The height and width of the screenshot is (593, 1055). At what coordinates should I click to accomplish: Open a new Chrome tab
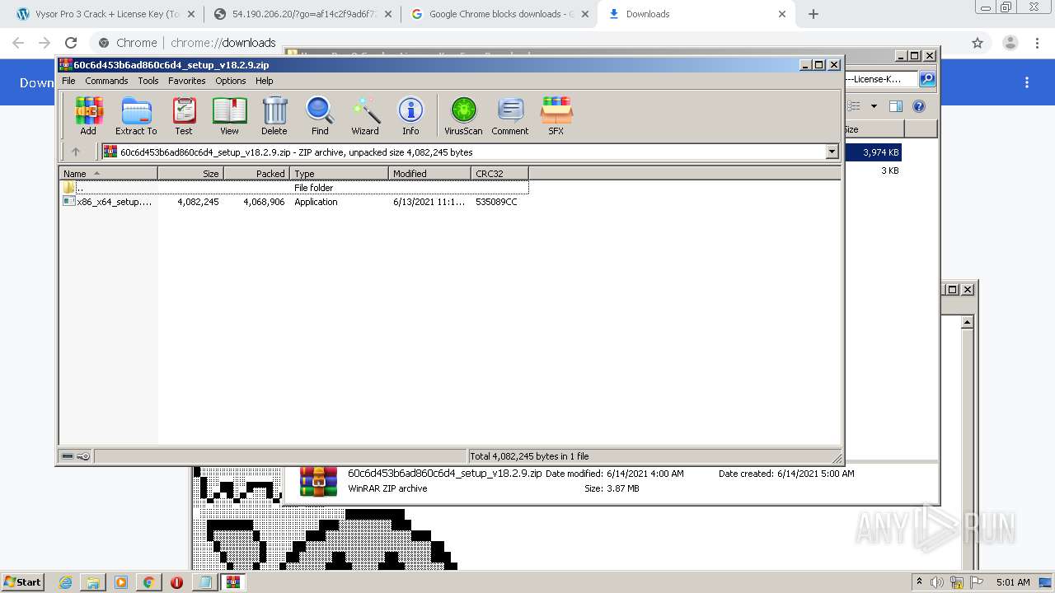click(814, 14)
